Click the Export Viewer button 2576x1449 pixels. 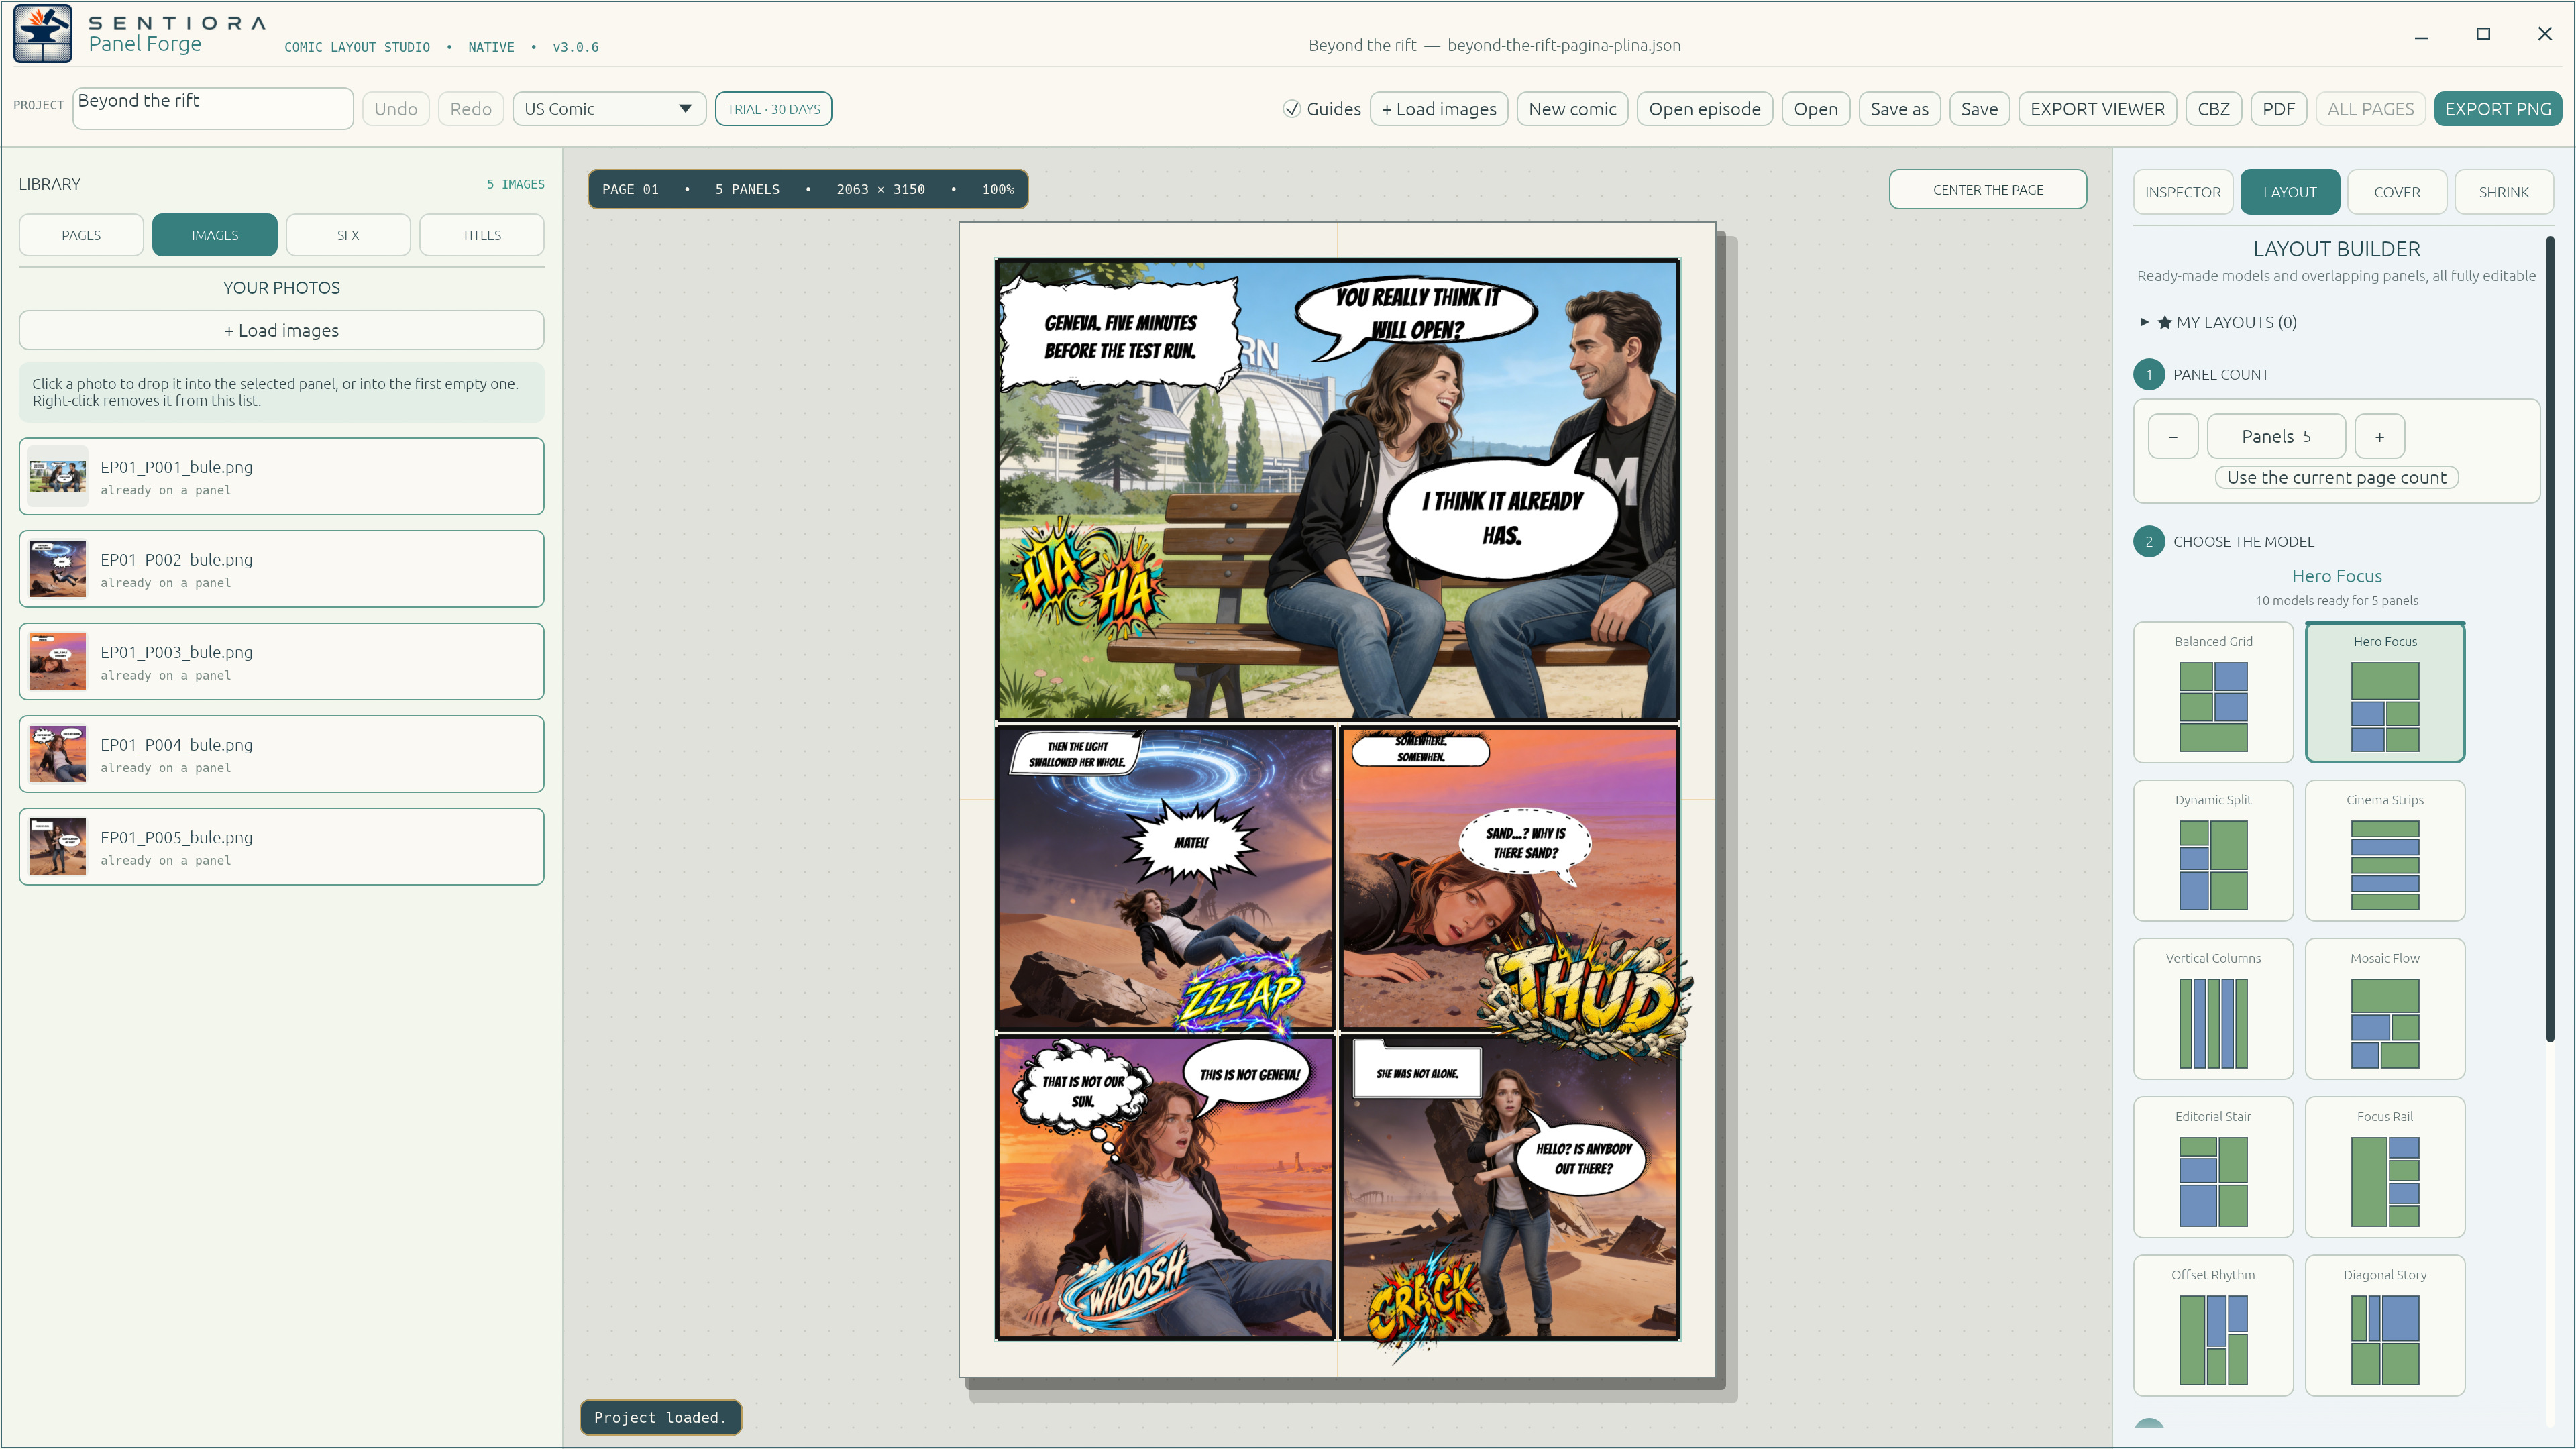[x=2097, y=109]
